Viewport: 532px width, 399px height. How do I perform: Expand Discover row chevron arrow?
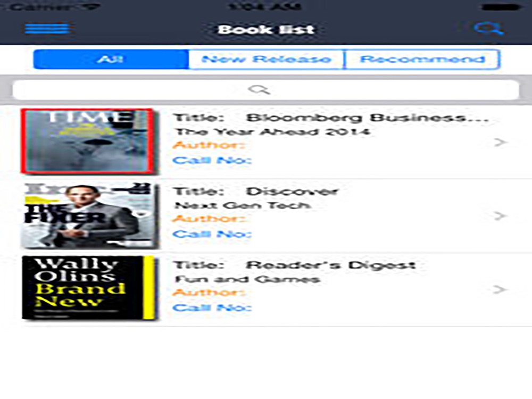click(x=500, y=216)
